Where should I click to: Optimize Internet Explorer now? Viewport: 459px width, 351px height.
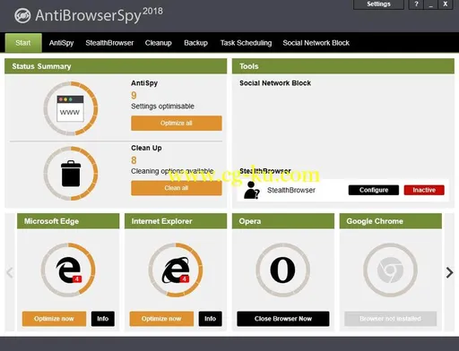click(x=161, y=319)
